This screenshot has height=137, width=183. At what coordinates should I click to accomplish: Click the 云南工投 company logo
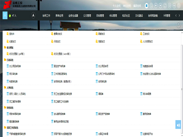pos(20,5)
